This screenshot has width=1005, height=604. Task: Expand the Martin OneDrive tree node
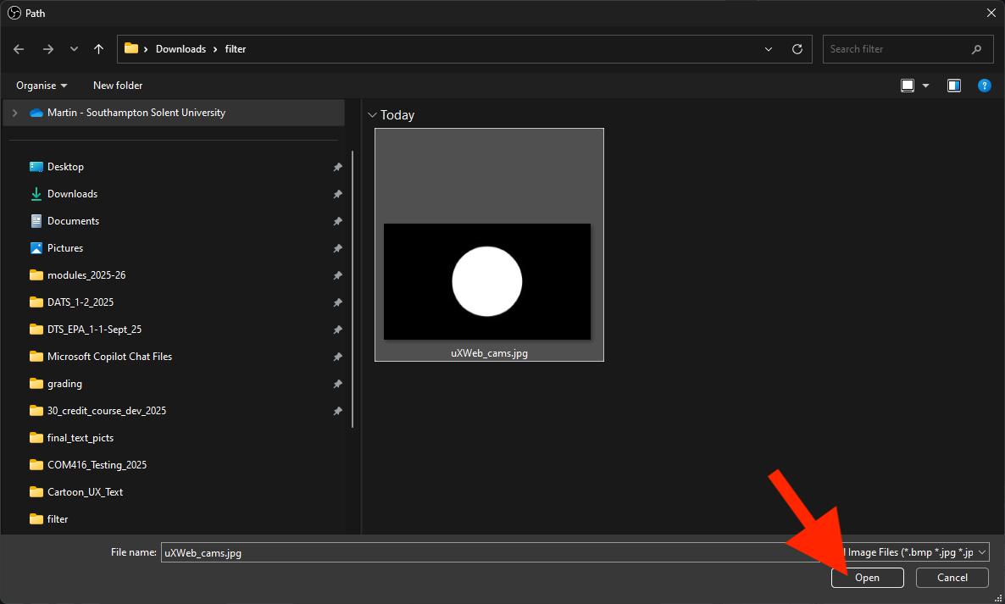click(14, 113)
